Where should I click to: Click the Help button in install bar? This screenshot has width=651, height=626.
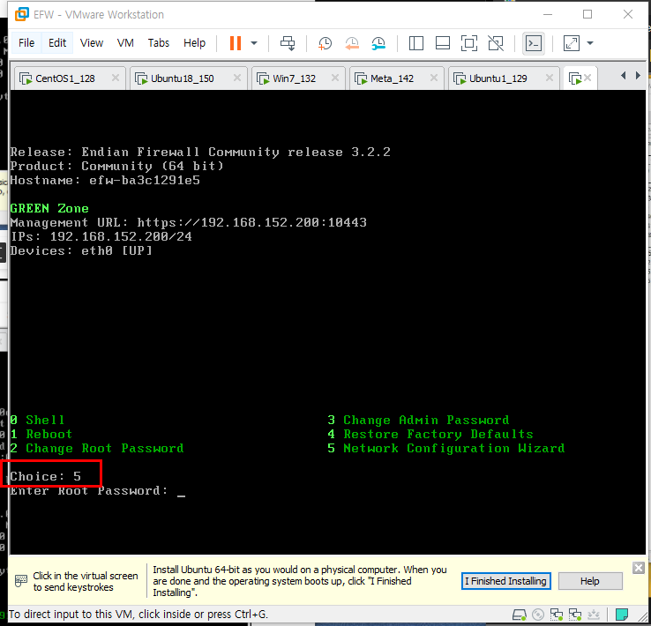(590, 581)
